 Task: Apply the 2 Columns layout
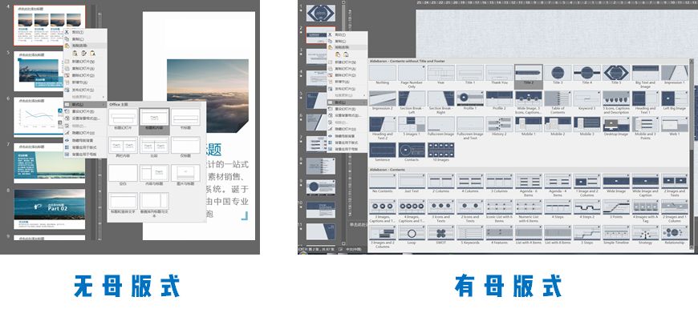440,183
